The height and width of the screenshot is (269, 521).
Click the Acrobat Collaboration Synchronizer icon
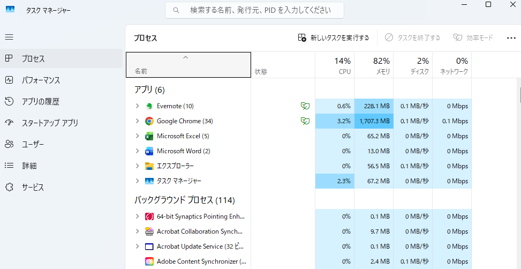pos(149,231)
